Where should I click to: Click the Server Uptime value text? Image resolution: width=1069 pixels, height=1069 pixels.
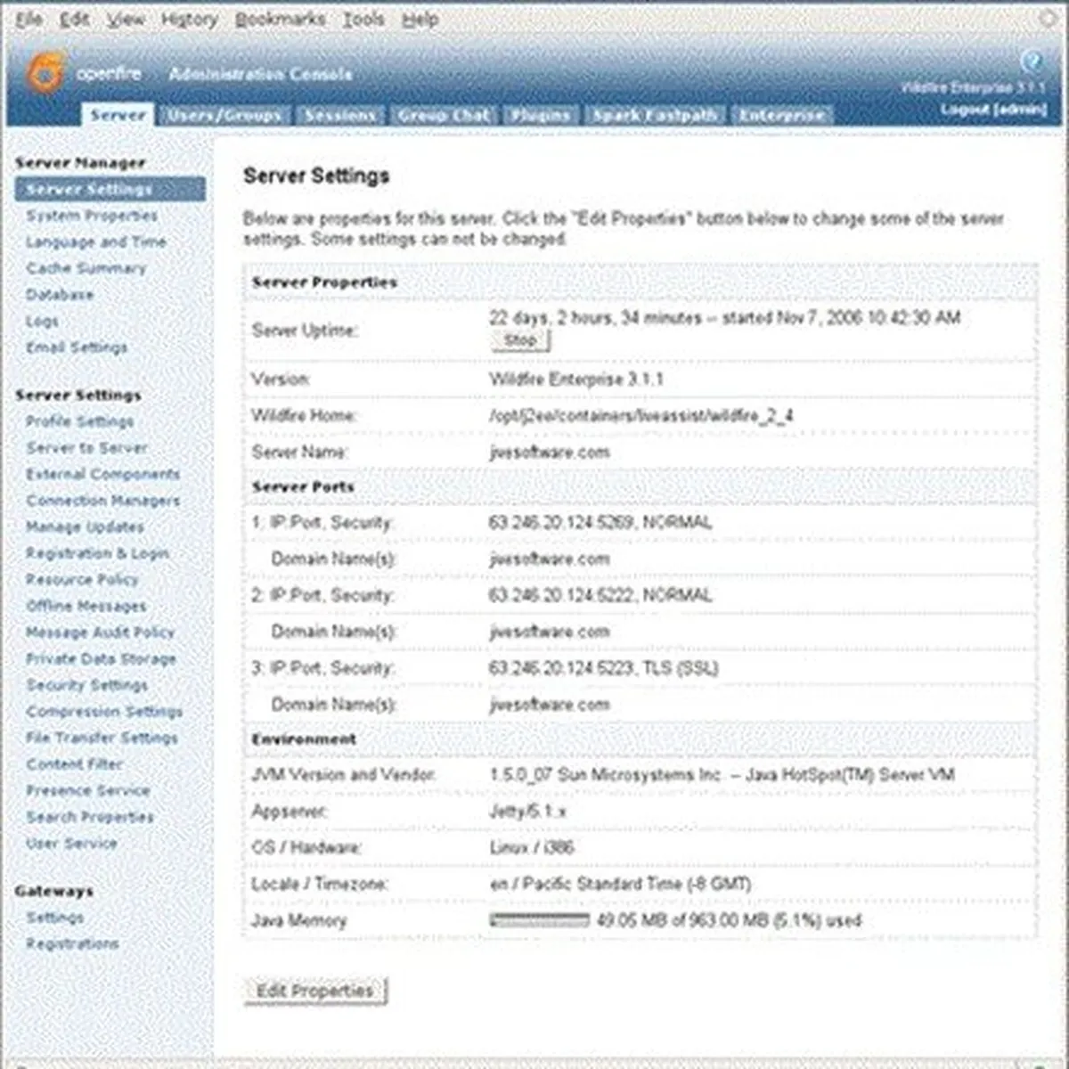725,318
